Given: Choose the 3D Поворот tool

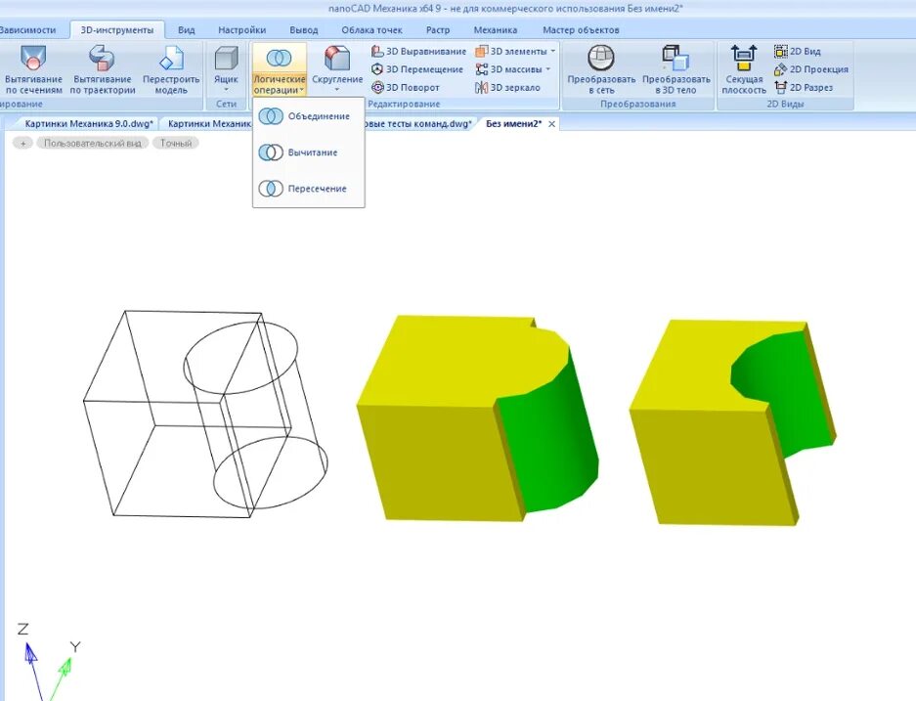Looking at the screenshot, I should 405,88.
